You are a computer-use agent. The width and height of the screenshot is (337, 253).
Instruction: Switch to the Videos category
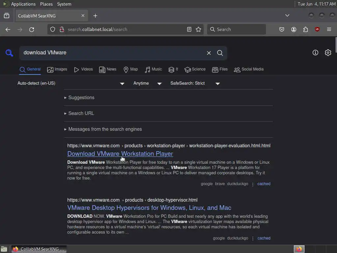83,70
